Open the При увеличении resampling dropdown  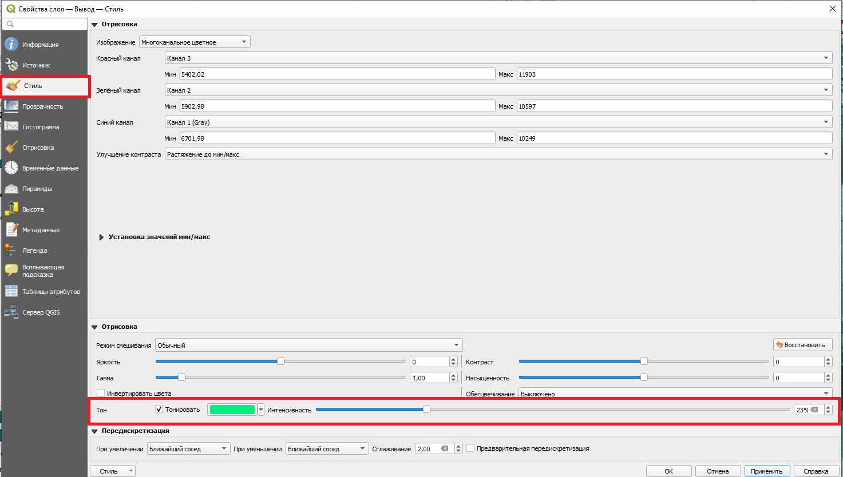coord(188,448)
